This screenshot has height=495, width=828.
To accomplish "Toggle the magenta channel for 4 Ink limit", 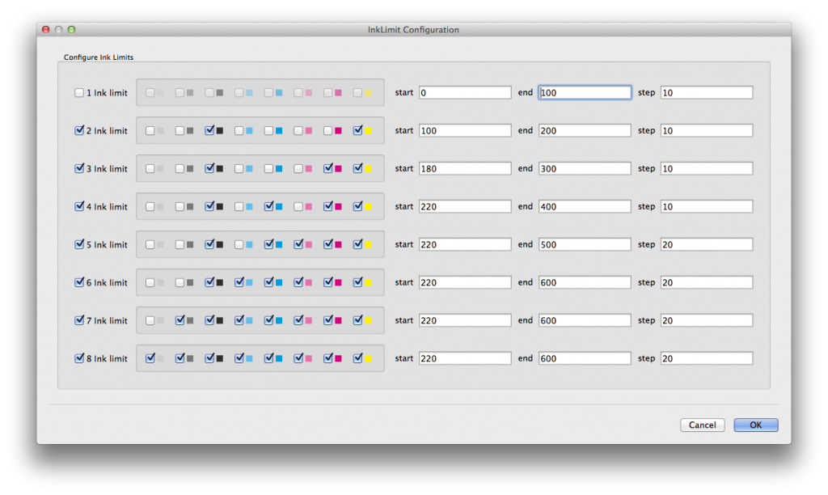I will [x=328, y=206].
